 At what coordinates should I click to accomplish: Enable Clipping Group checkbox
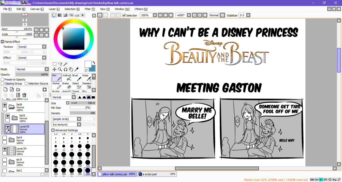click(3, 83)
